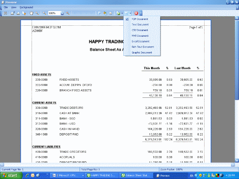Open the Background menu

click(26, 7)
